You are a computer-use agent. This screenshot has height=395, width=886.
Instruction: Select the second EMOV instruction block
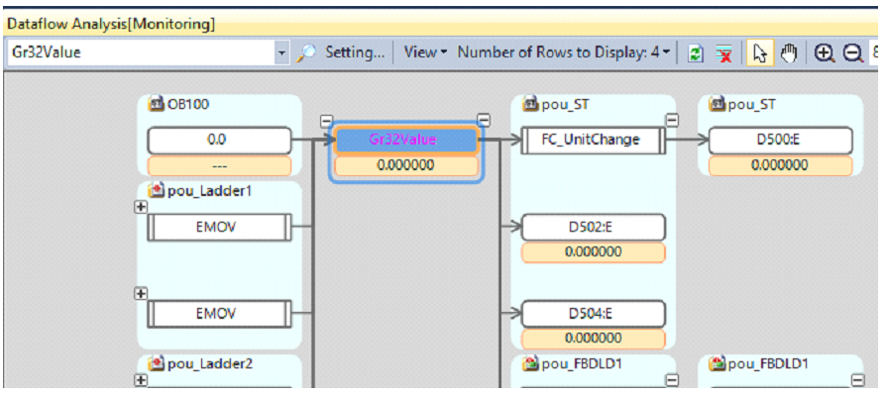(x=219, y=314)
